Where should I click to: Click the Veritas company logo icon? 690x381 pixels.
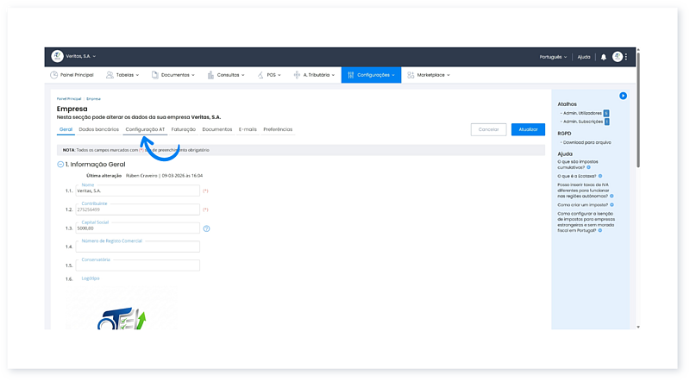point(57,56)
